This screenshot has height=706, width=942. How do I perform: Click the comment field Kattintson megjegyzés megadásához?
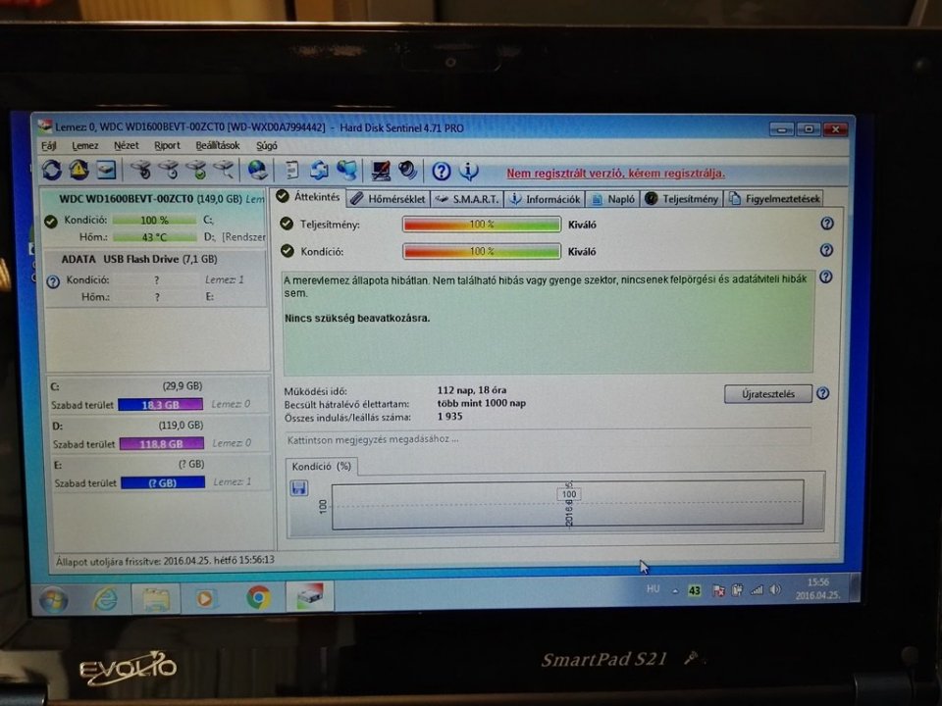pos(547,439)
